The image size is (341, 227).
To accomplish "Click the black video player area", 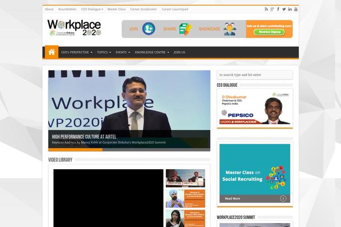I will [109, 198].
